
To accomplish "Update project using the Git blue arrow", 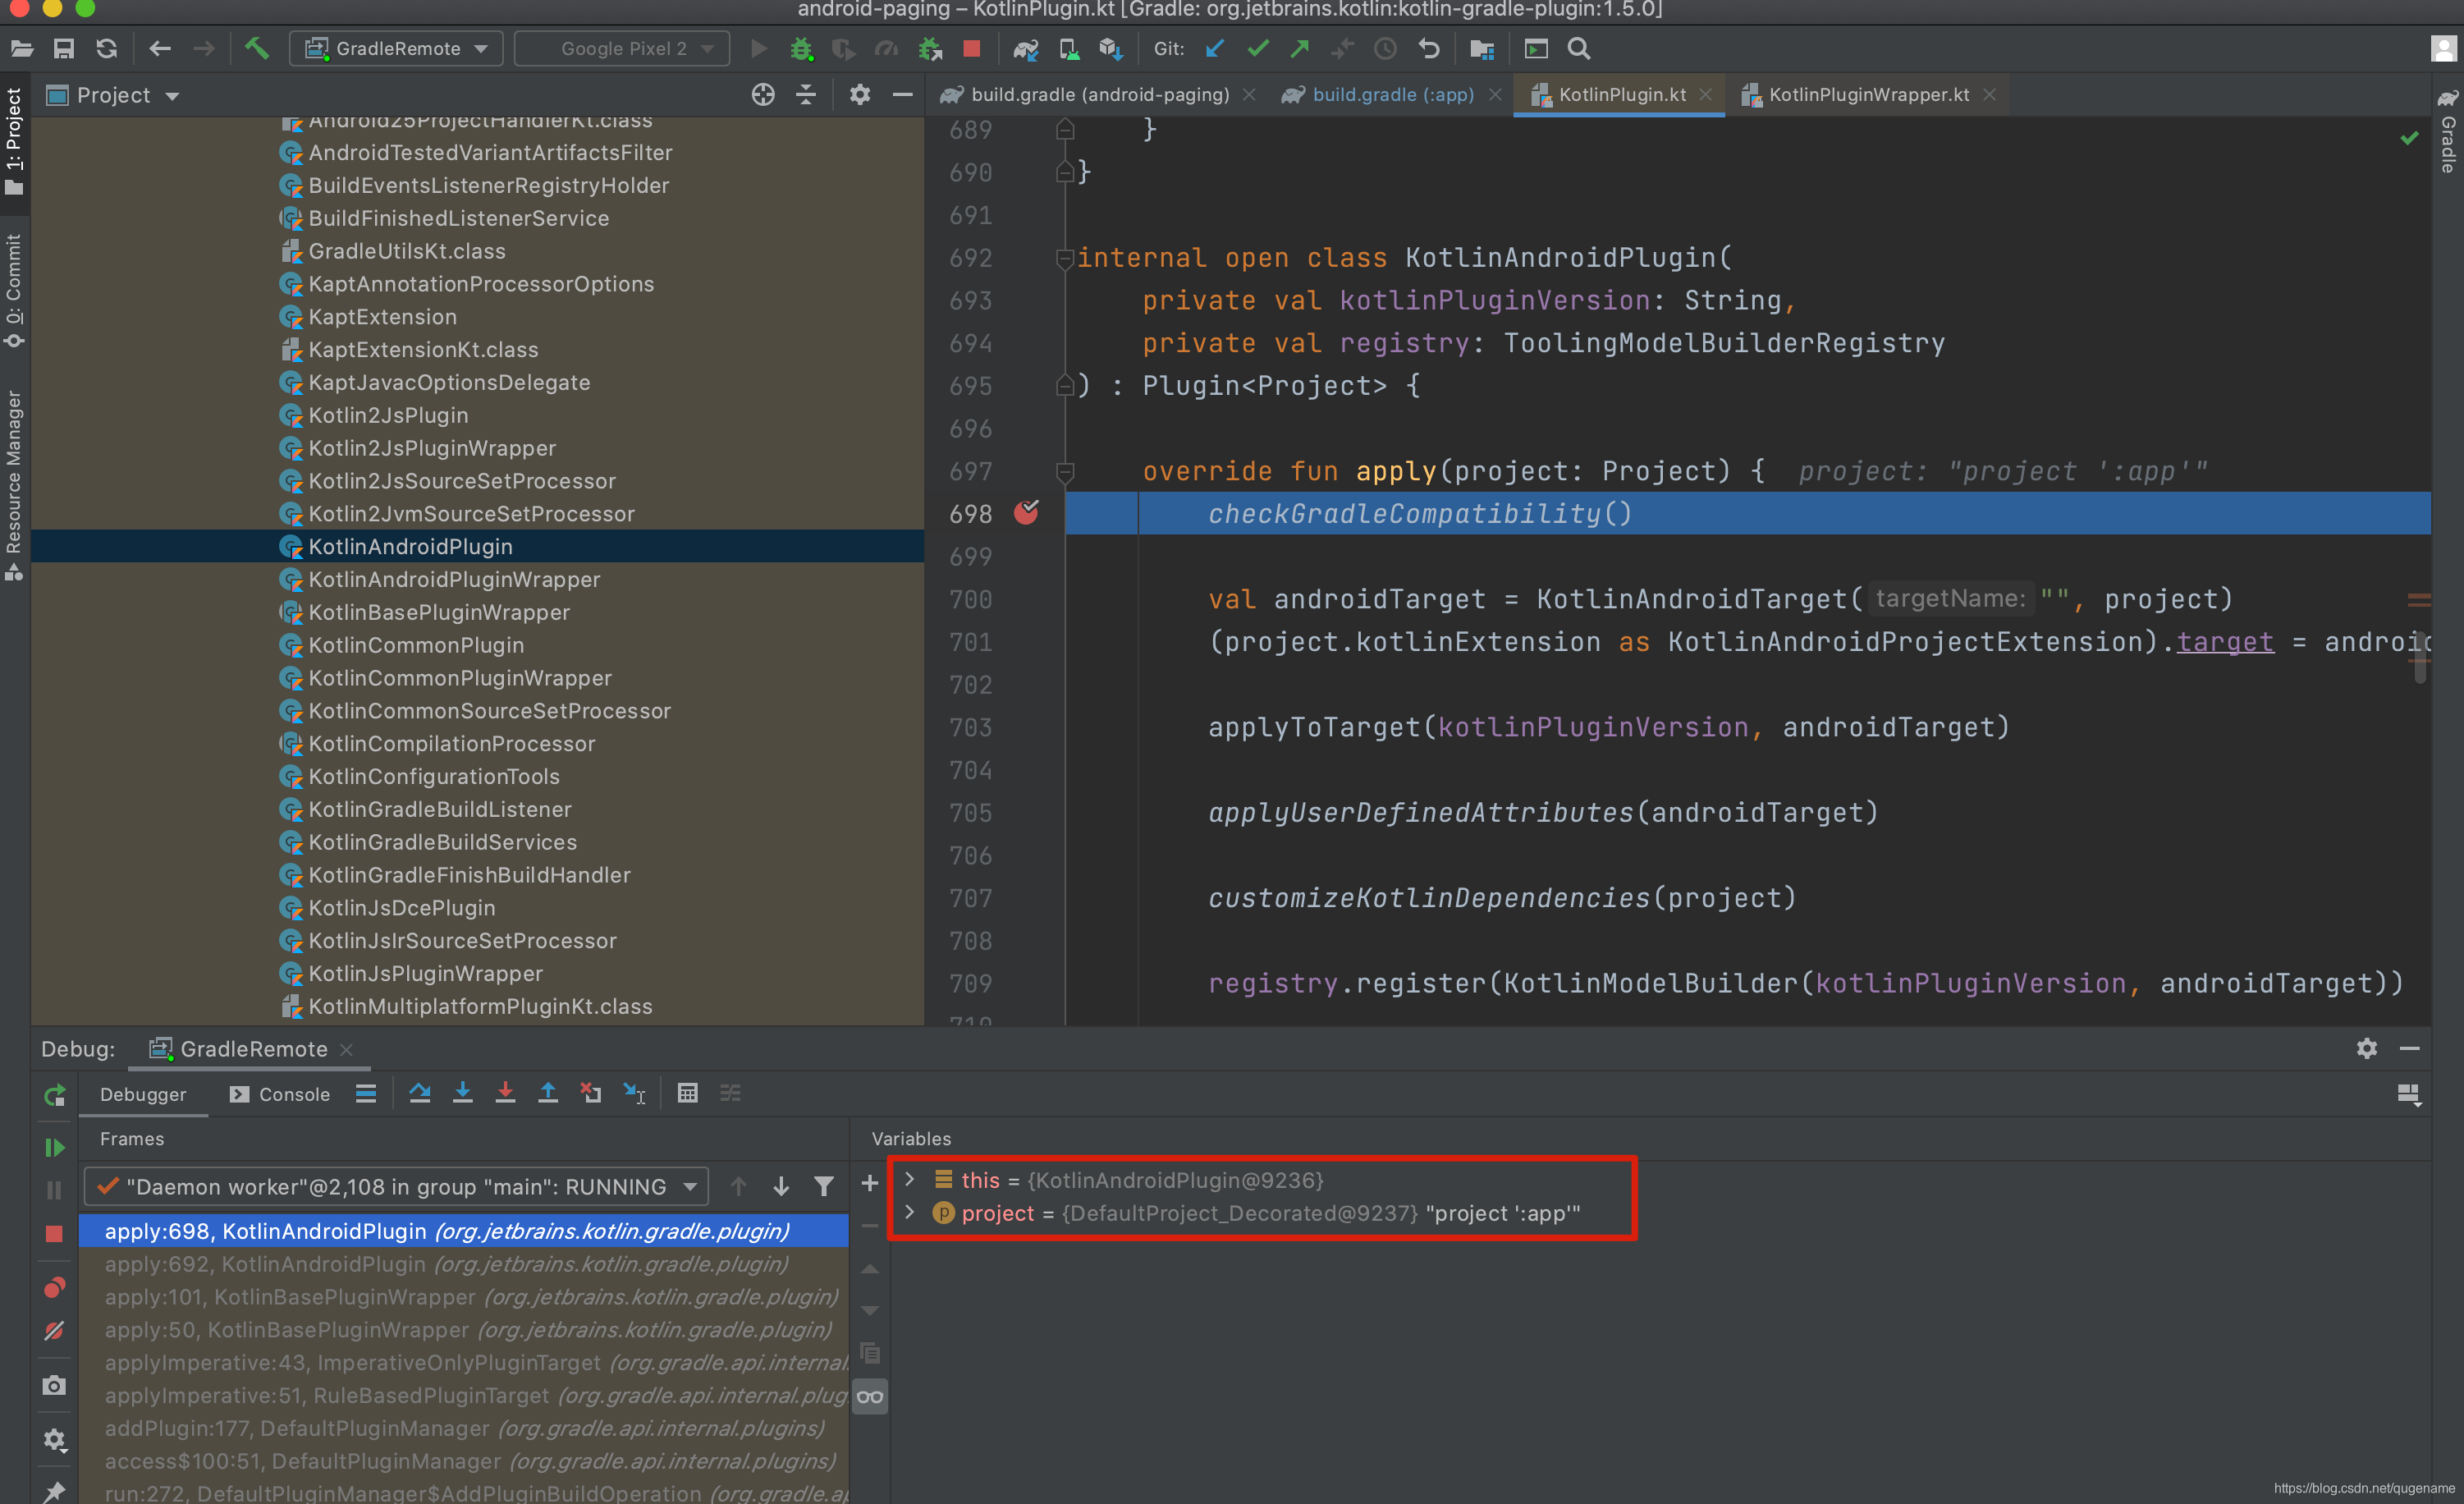I will 1215,48.
